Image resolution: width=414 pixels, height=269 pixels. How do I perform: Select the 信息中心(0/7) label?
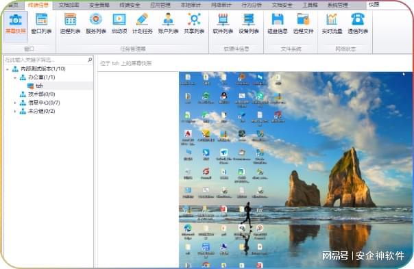[x=44, y=103]
